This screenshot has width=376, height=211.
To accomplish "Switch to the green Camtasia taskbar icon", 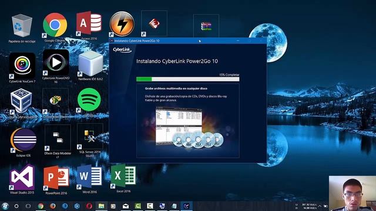I will point(138,206).
